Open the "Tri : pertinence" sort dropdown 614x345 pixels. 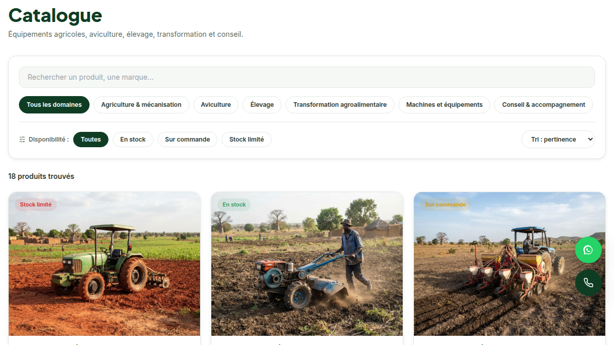[558, 140]
